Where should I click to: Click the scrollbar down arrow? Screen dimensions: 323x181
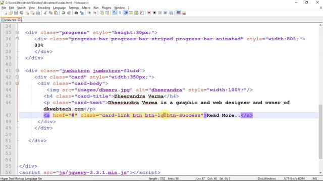pos(320,173)
